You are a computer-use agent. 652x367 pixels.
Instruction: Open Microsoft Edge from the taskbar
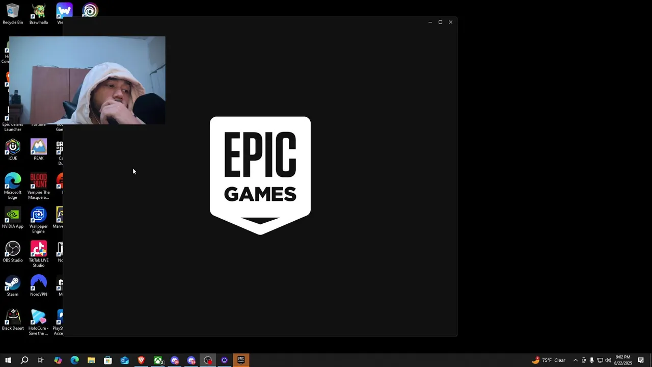coord(74,360)
